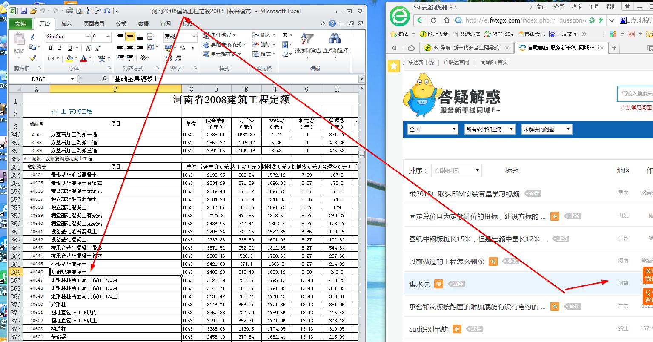Viewport: 653px width, 342px height.
Task: Open 未解决的问题 filter dropdown
Action: [547, 129]
